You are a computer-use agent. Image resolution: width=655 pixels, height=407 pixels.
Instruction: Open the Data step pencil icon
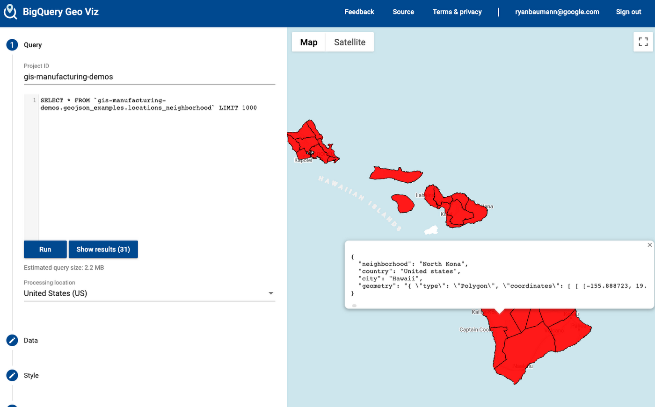[x=12, y=340]
